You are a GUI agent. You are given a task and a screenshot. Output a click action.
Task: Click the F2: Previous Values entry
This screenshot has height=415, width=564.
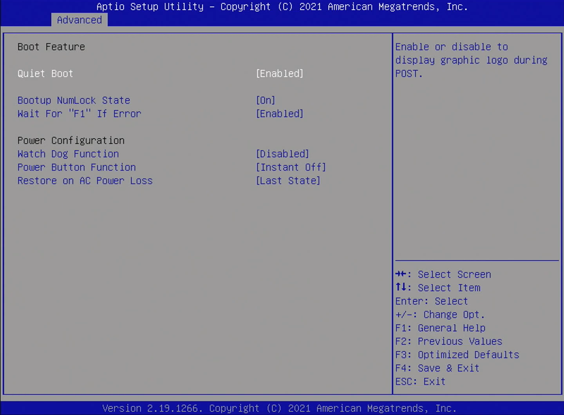coord(448,341)
